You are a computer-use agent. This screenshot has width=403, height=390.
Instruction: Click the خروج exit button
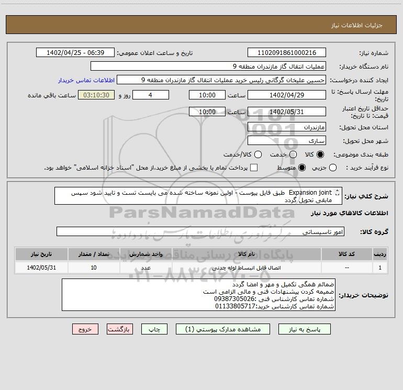pyautogui.click(x=85, y=329)
